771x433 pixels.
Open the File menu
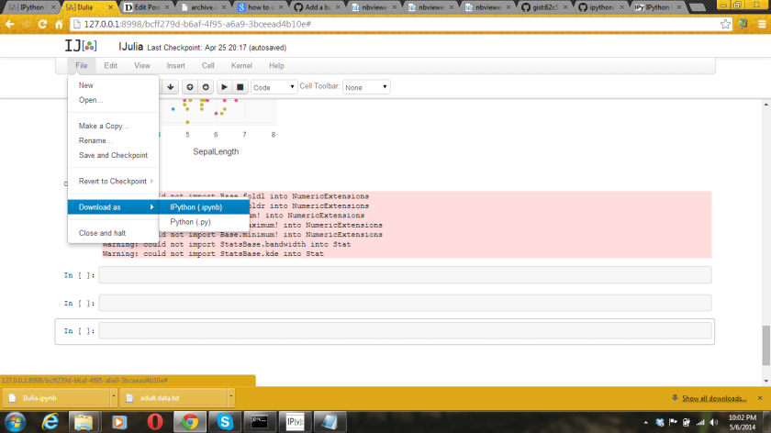click(x=81, y=65)
